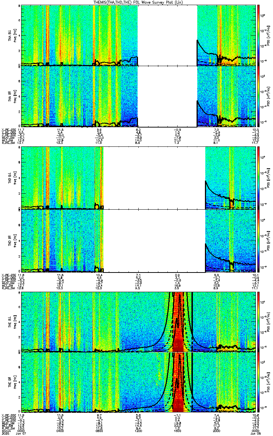This screenshot has height=436, width=273.
Task: Click the THA B-perpendicular PSD color bar
Action: click(x=258, y=35)
